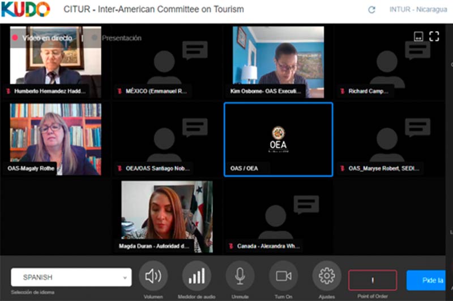Click the KUDO logo
The width and height of the screenshot is (453, 301).
(x=25, y=9)
